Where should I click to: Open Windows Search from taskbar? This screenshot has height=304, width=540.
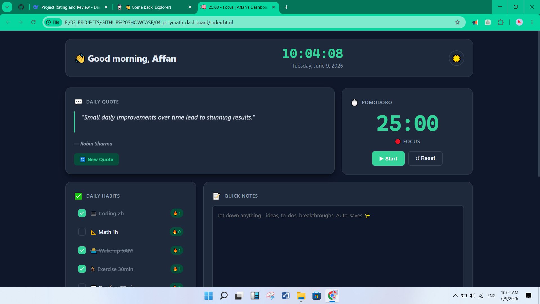[224, 296]
